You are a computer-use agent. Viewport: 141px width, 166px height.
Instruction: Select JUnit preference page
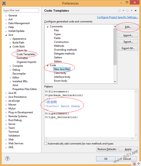tap(15, 85)
